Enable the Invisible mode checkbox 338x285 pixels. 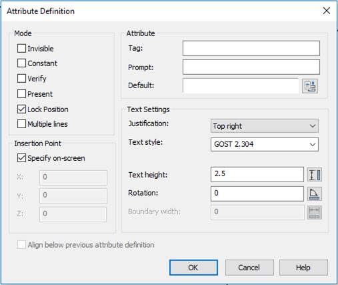point(21,48)
